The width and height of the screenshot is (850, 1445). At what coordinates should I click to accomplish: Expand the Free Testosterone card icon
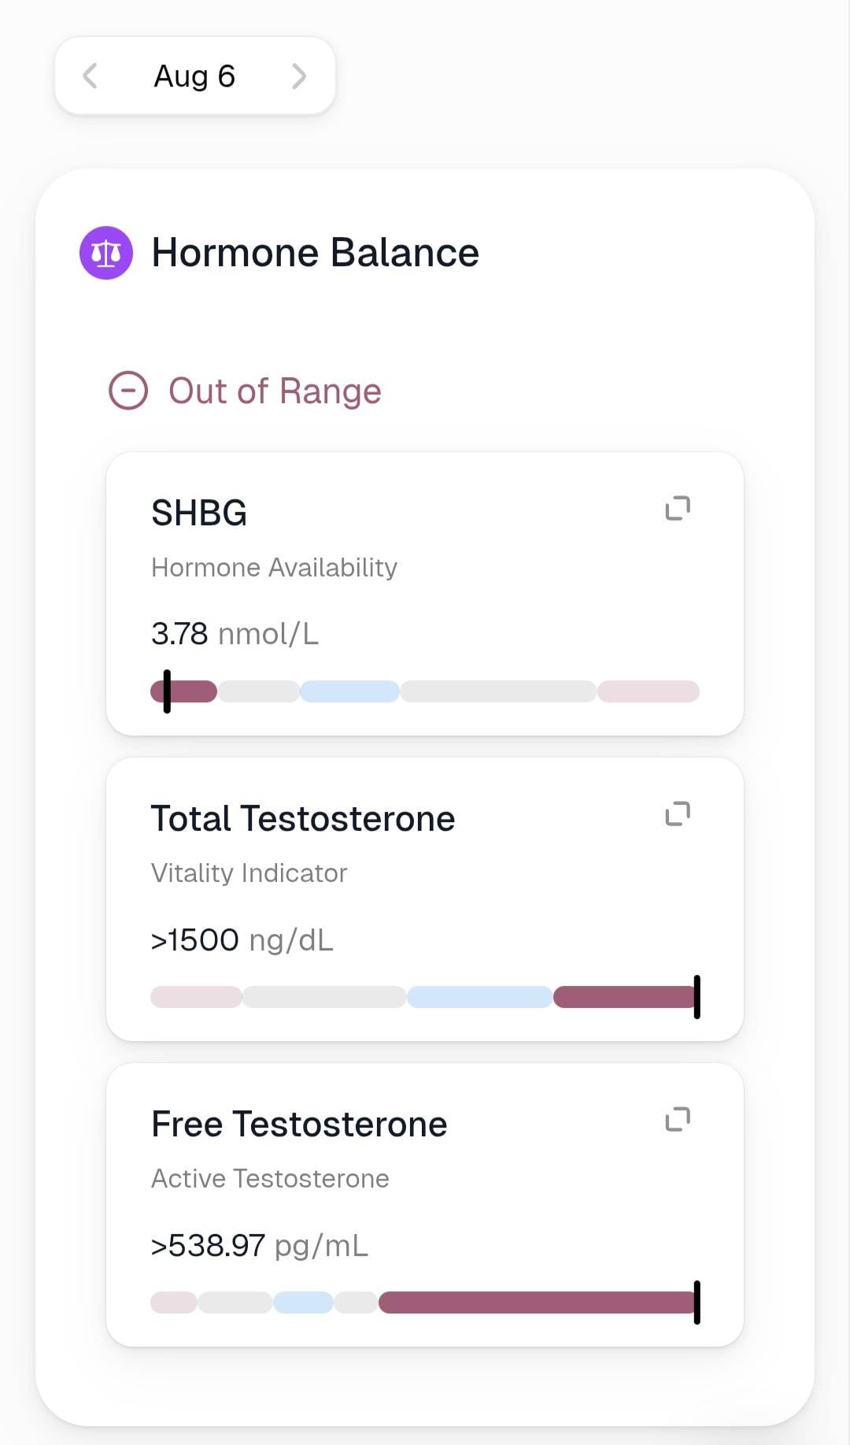(x=678, y=1119)
